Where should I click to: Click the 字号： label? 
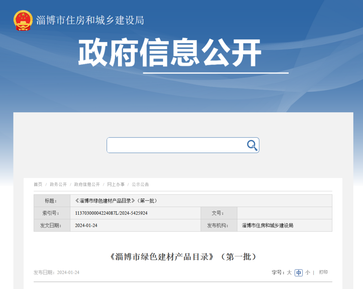pyautogui.click(x=278, y=273)
